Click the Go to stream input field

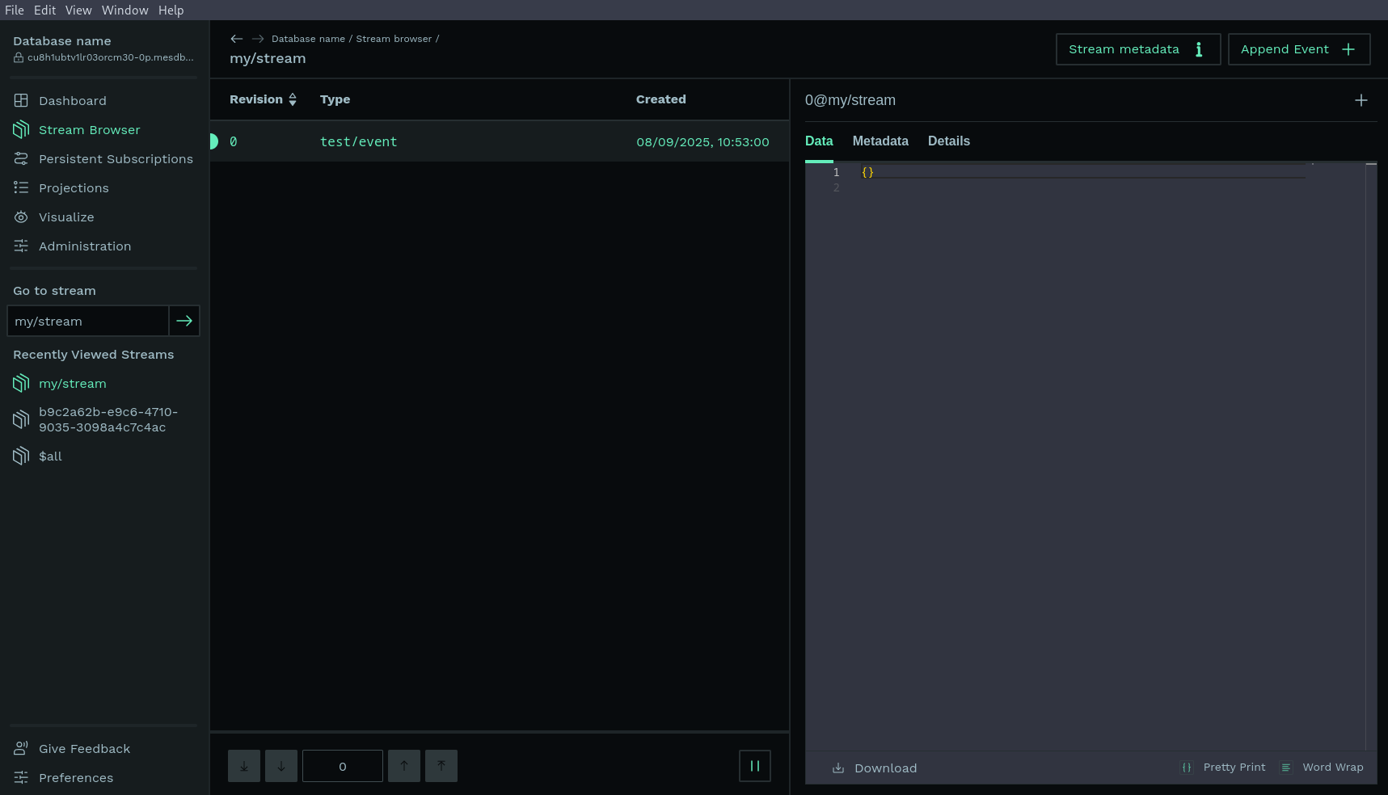[x=87, y=321]
